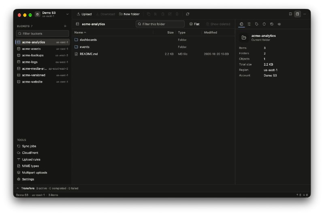The image size is (324, 215).
Task: Click the acme-website bucket icon
Action: point(19,82)
